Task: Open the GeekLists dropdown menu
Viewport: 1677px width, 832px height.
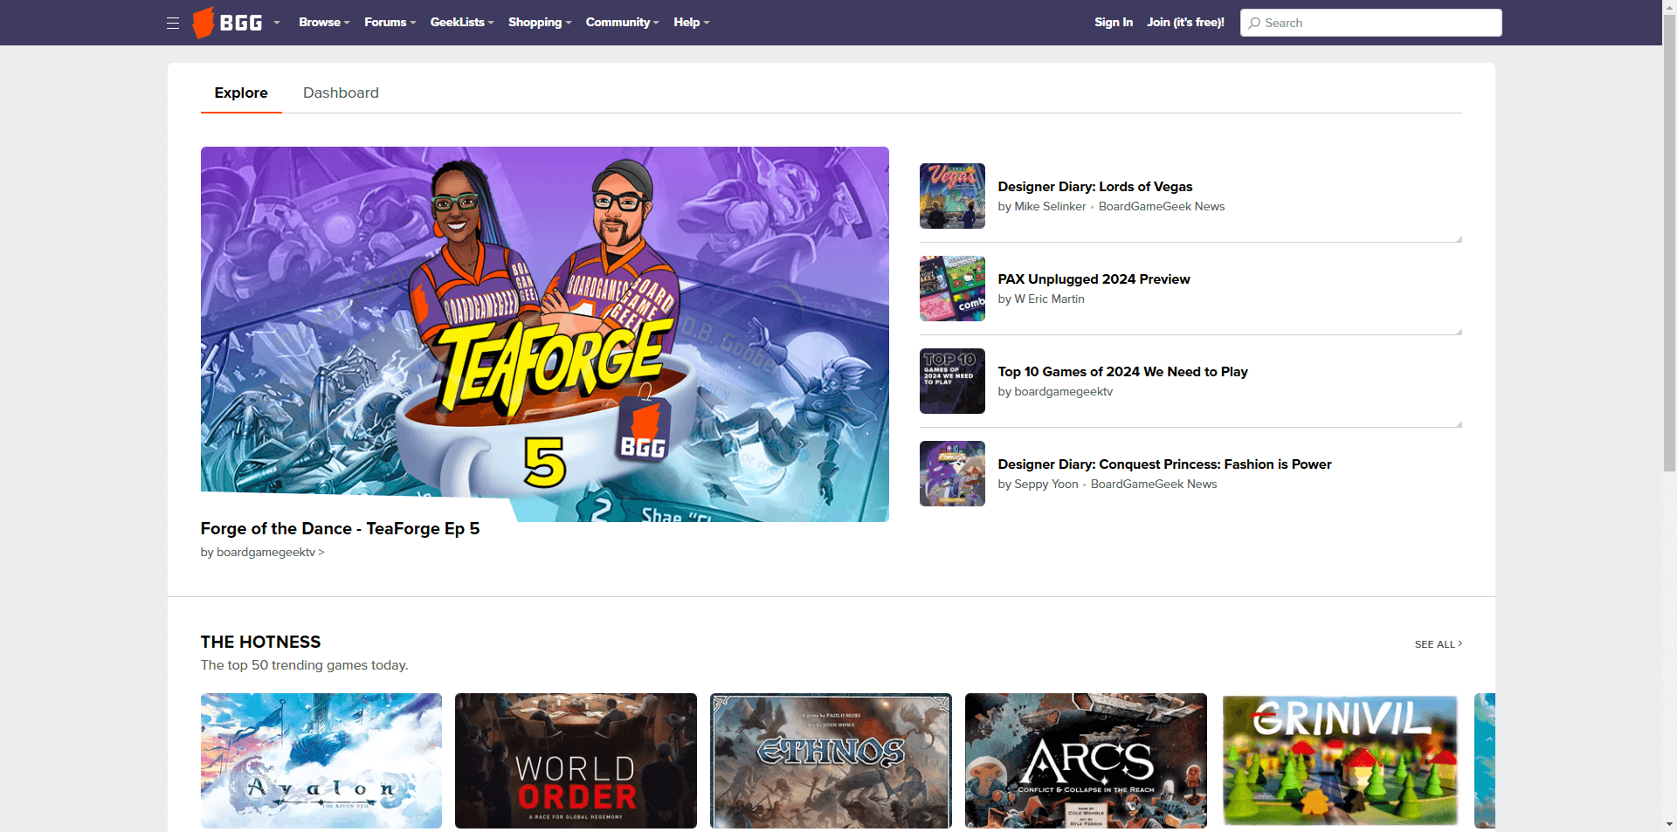Action: point(462,23)
